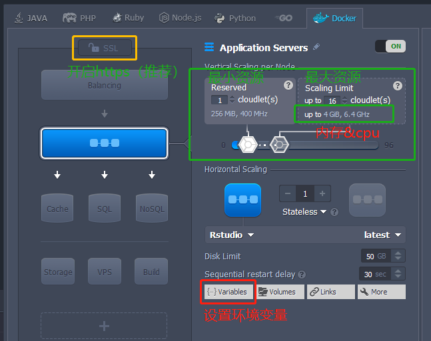Screen dimensions: 431x341
Task: Enable the Balancing node
Action: [104, 85]
